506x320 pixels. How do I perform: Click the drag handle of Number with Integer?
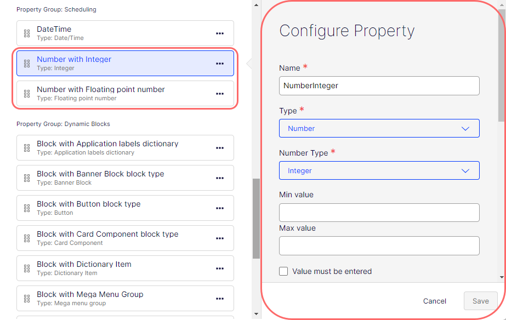click(x=27, y=64)
